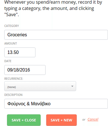Click the AMOUNT field label
This screenshot has width=108, height=126.
pos(11,43)
